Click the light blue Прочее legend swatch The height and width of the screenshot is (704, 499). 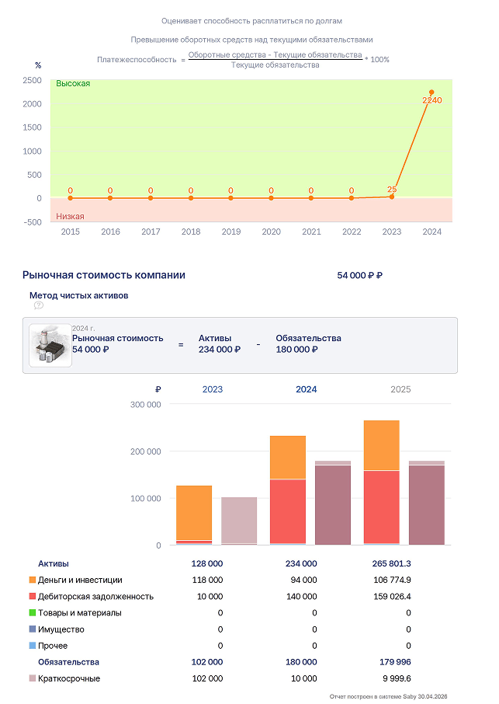tap(33, 645)
